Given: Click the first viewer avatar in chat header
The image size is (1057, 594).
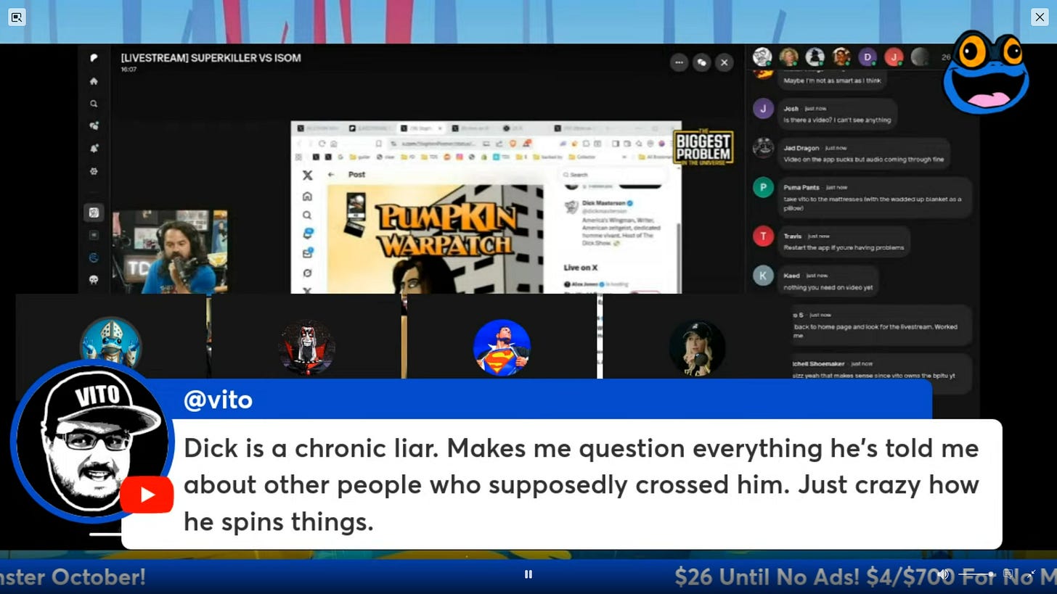Looking at the screenshot, I should click(x=762, y=57).
